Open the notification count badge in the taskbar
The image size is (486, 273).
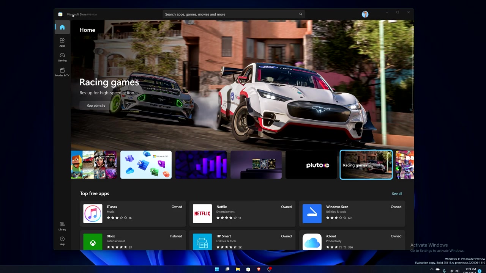480,271
